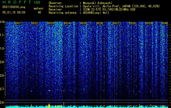Click the 0035 time marker
Viewport: 171px width, 108px height.
tap(83, 23)
